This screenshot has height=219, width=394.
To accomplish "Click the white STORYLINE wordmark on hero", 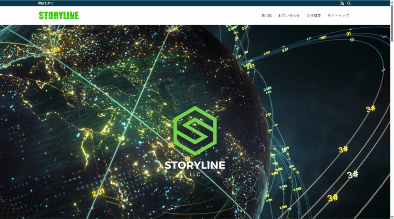I will [x=195, y=165].
